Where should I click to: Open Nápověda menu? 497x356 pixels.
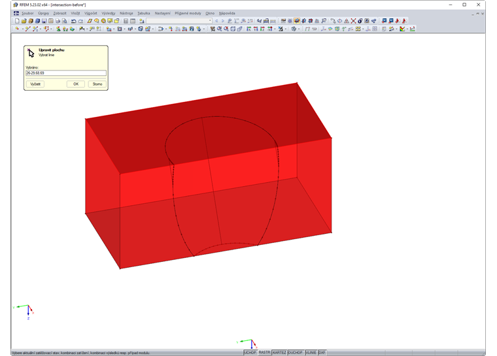(227, 13)
